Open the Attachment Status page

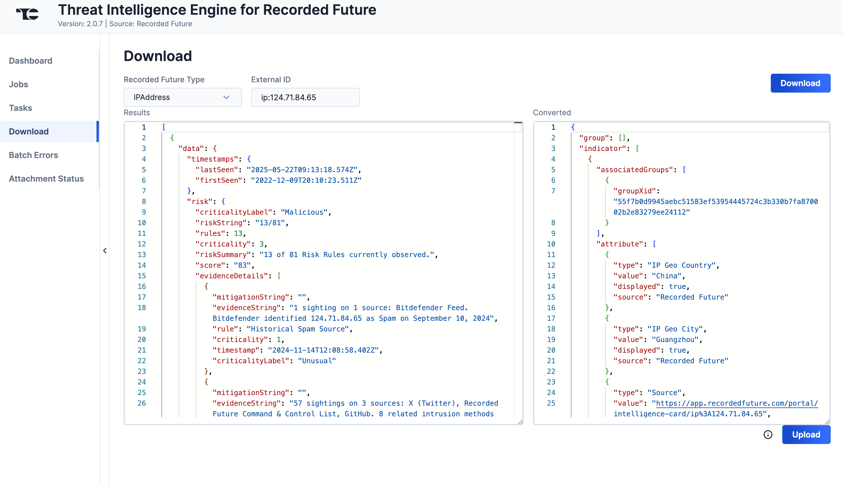click(46, 179)
